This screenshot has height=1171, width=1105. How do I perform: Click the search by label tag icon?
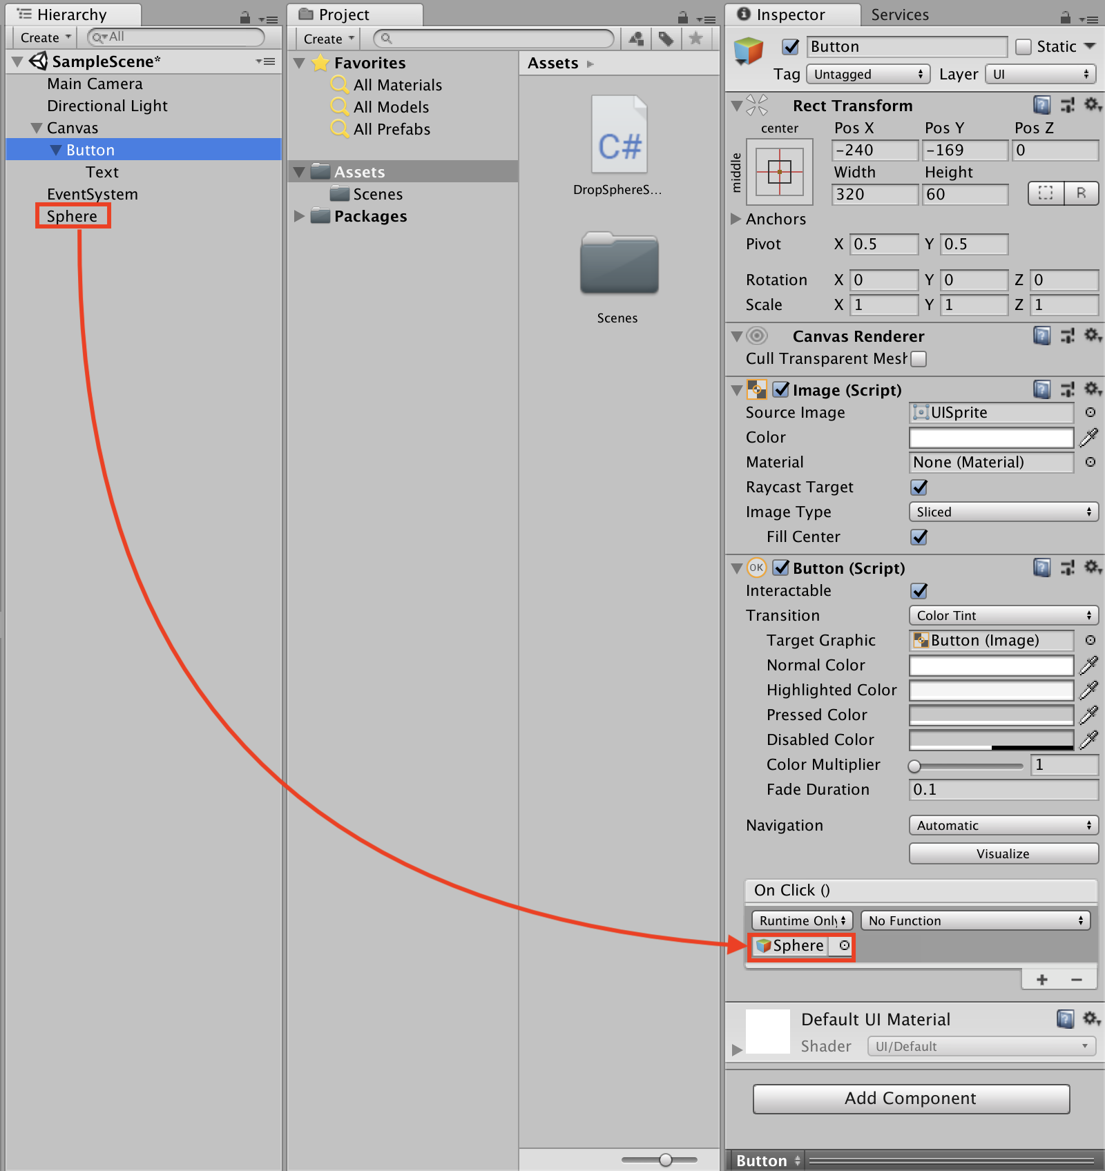click(x=666, y=39)
